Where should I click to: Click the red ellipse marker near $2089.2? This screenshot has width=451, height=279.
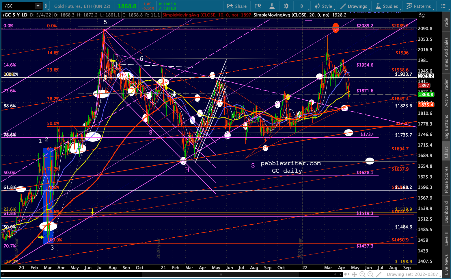336,28
